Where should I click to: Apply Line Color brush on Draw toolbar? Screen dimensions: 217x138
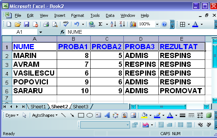(x=157, y=115)
